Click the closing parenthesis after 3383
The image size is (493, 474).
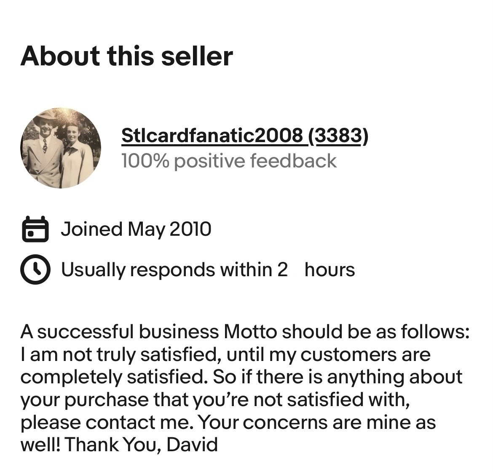click(x=364, y=136)
